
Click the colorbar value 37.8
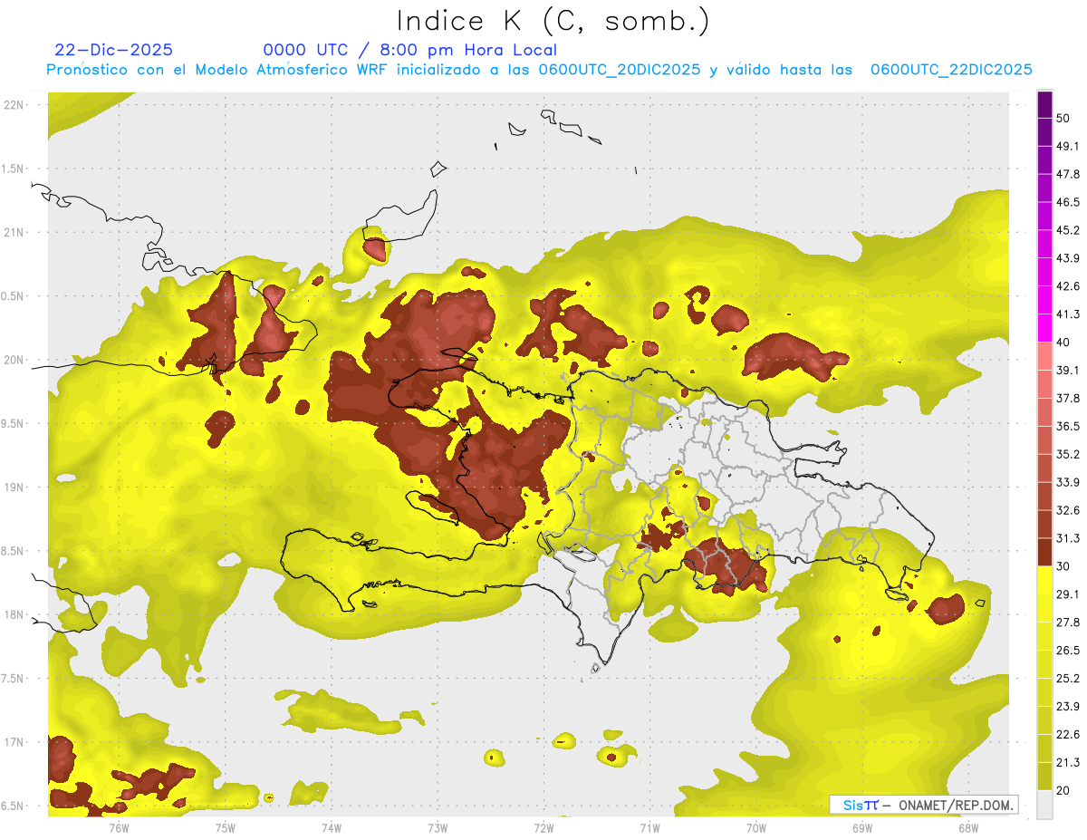coord(1068,398)
